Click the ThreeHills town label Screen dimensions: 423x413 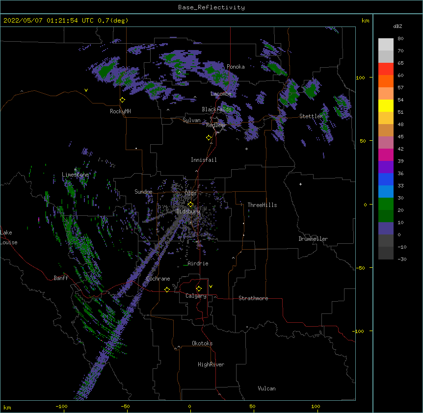(262, 205)
